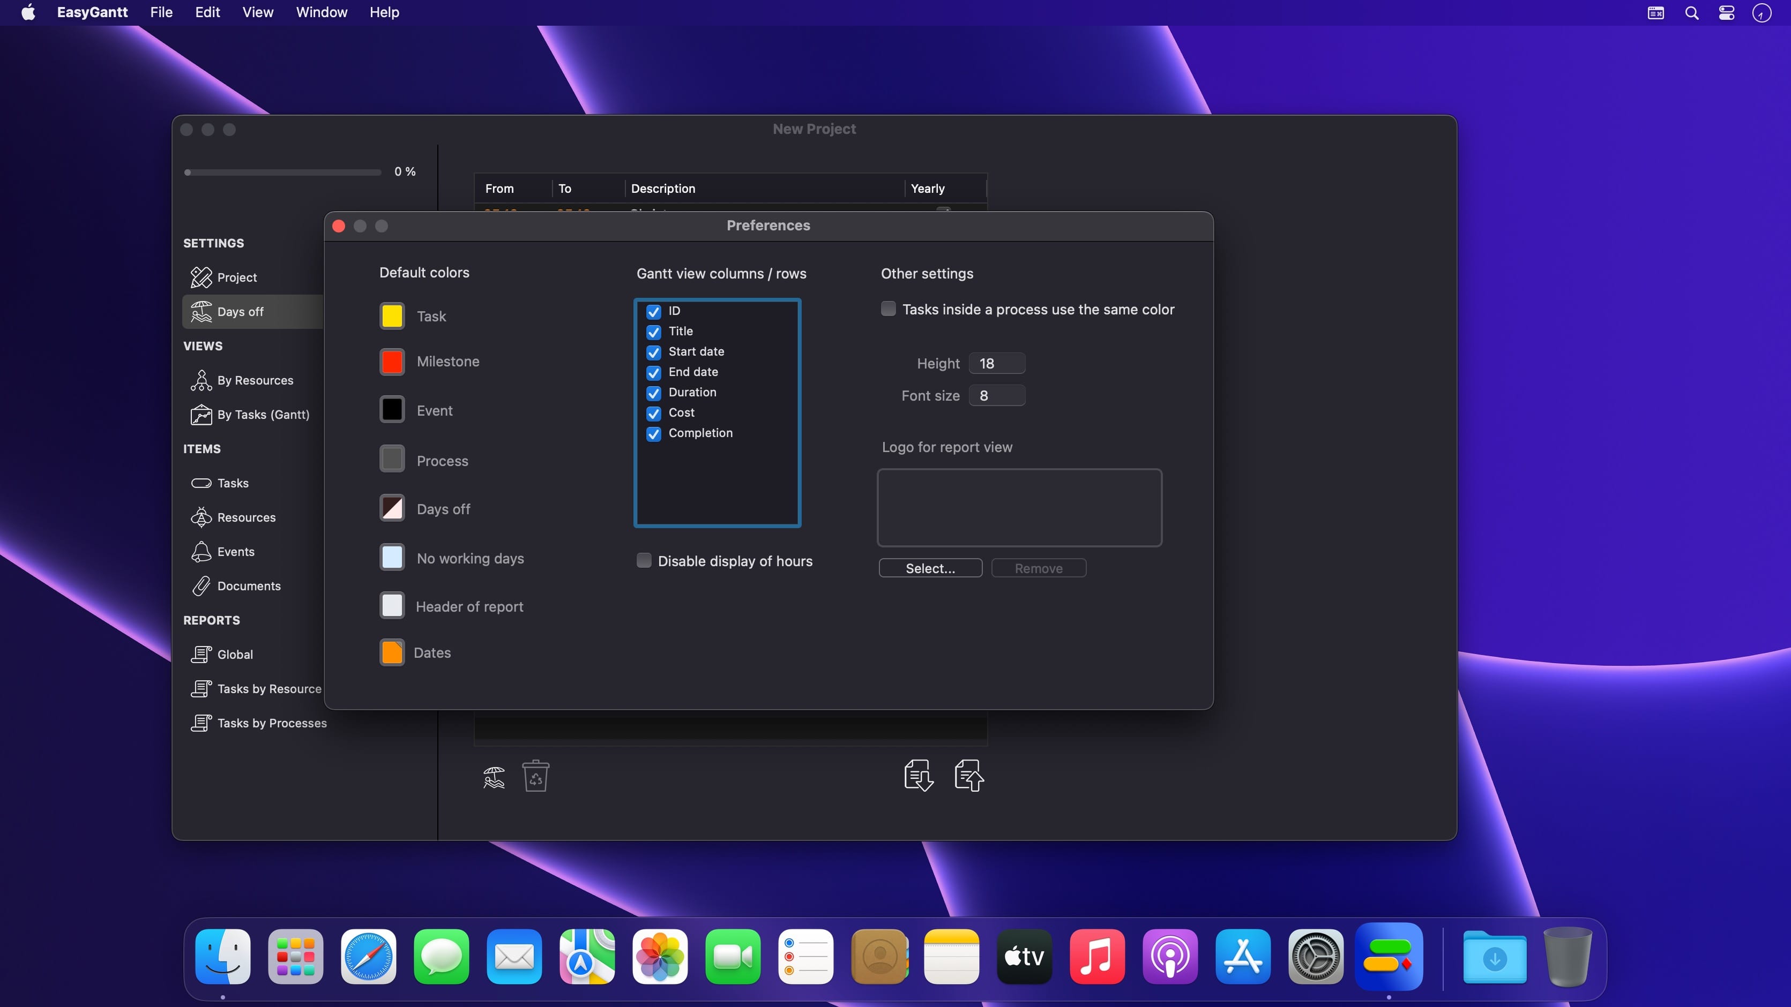Open the File menu

tap(161, 12)
